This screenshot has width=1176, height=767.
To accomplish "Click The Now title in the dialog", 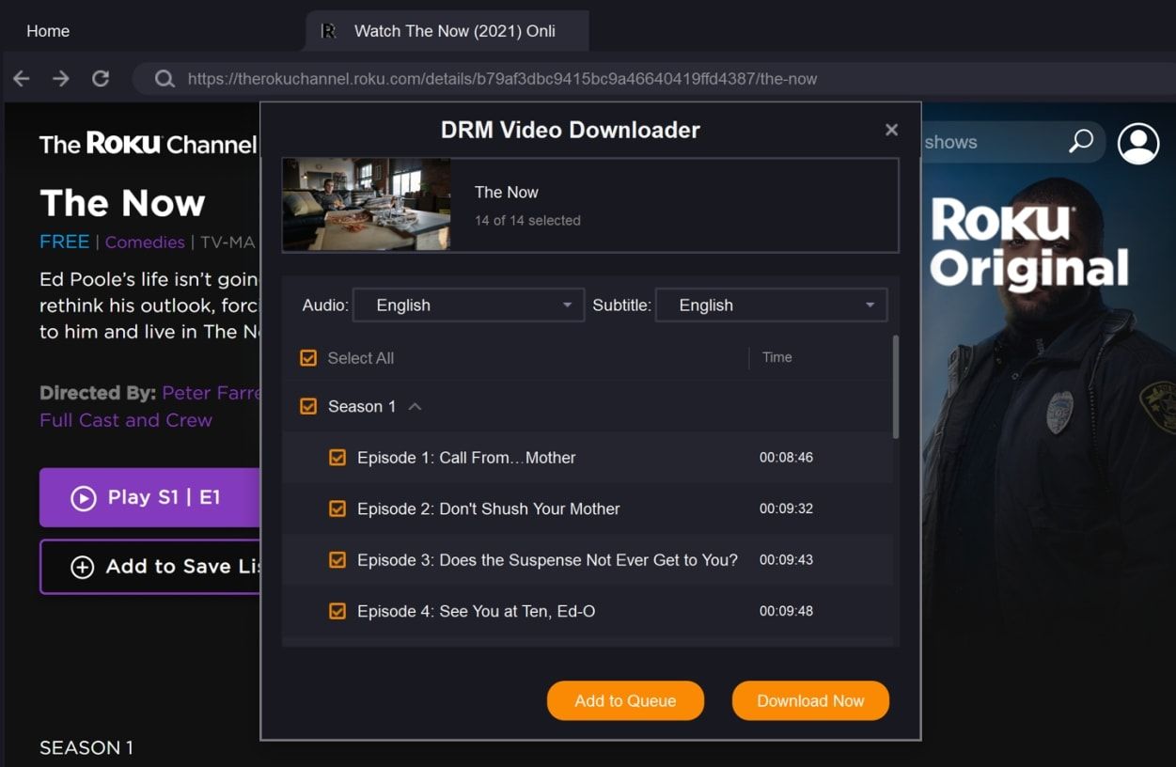I will 507,193.
